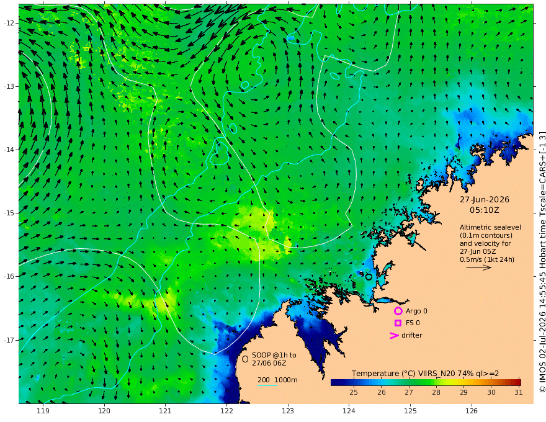
Task: Click the colorbar tick label 27
Action: (409, 392)
